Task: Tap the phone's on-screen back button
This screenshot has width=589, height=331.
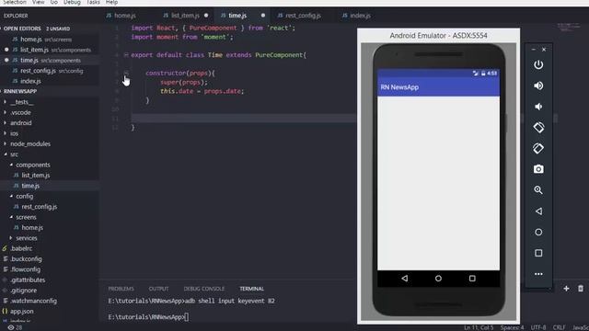Action: 405,279
